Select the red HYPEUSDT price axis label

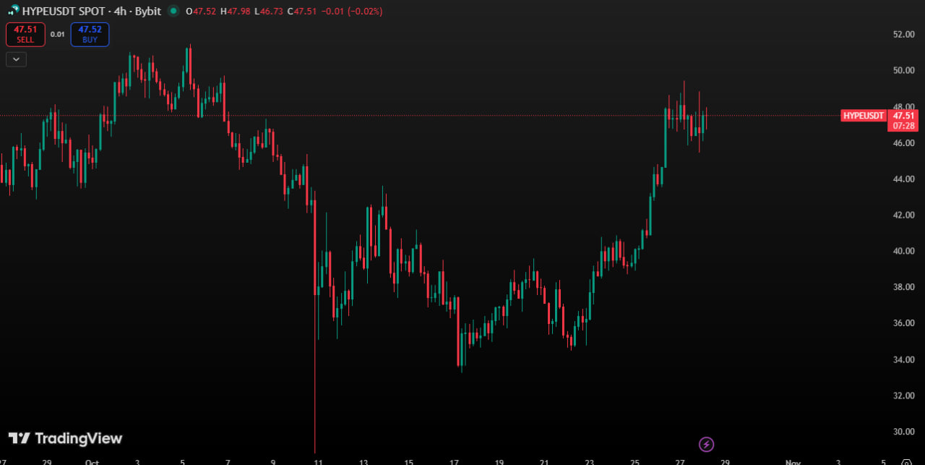(x=864, y=116)
